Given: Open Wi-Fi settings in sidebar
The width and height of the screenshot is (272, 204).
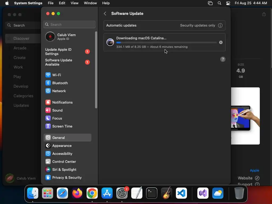Looking at the screenshot, I should (x=67, y=75).
